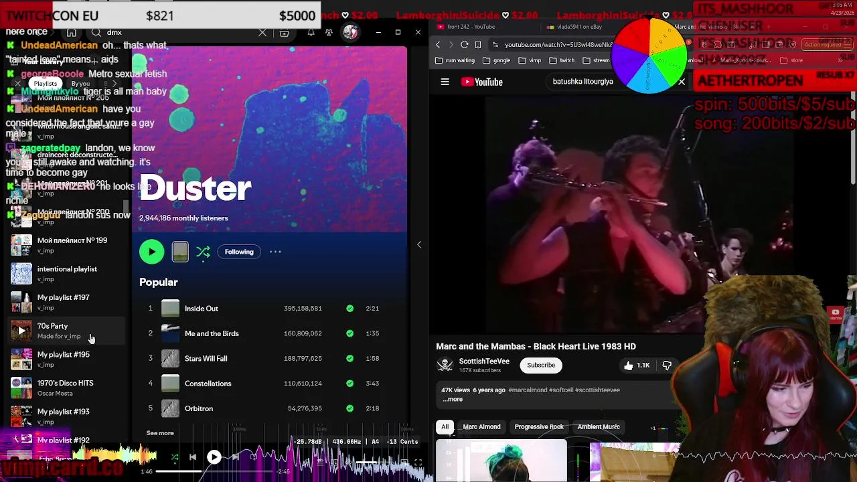Select track Orbitron
Screen dimensions: 857x482
199,408
